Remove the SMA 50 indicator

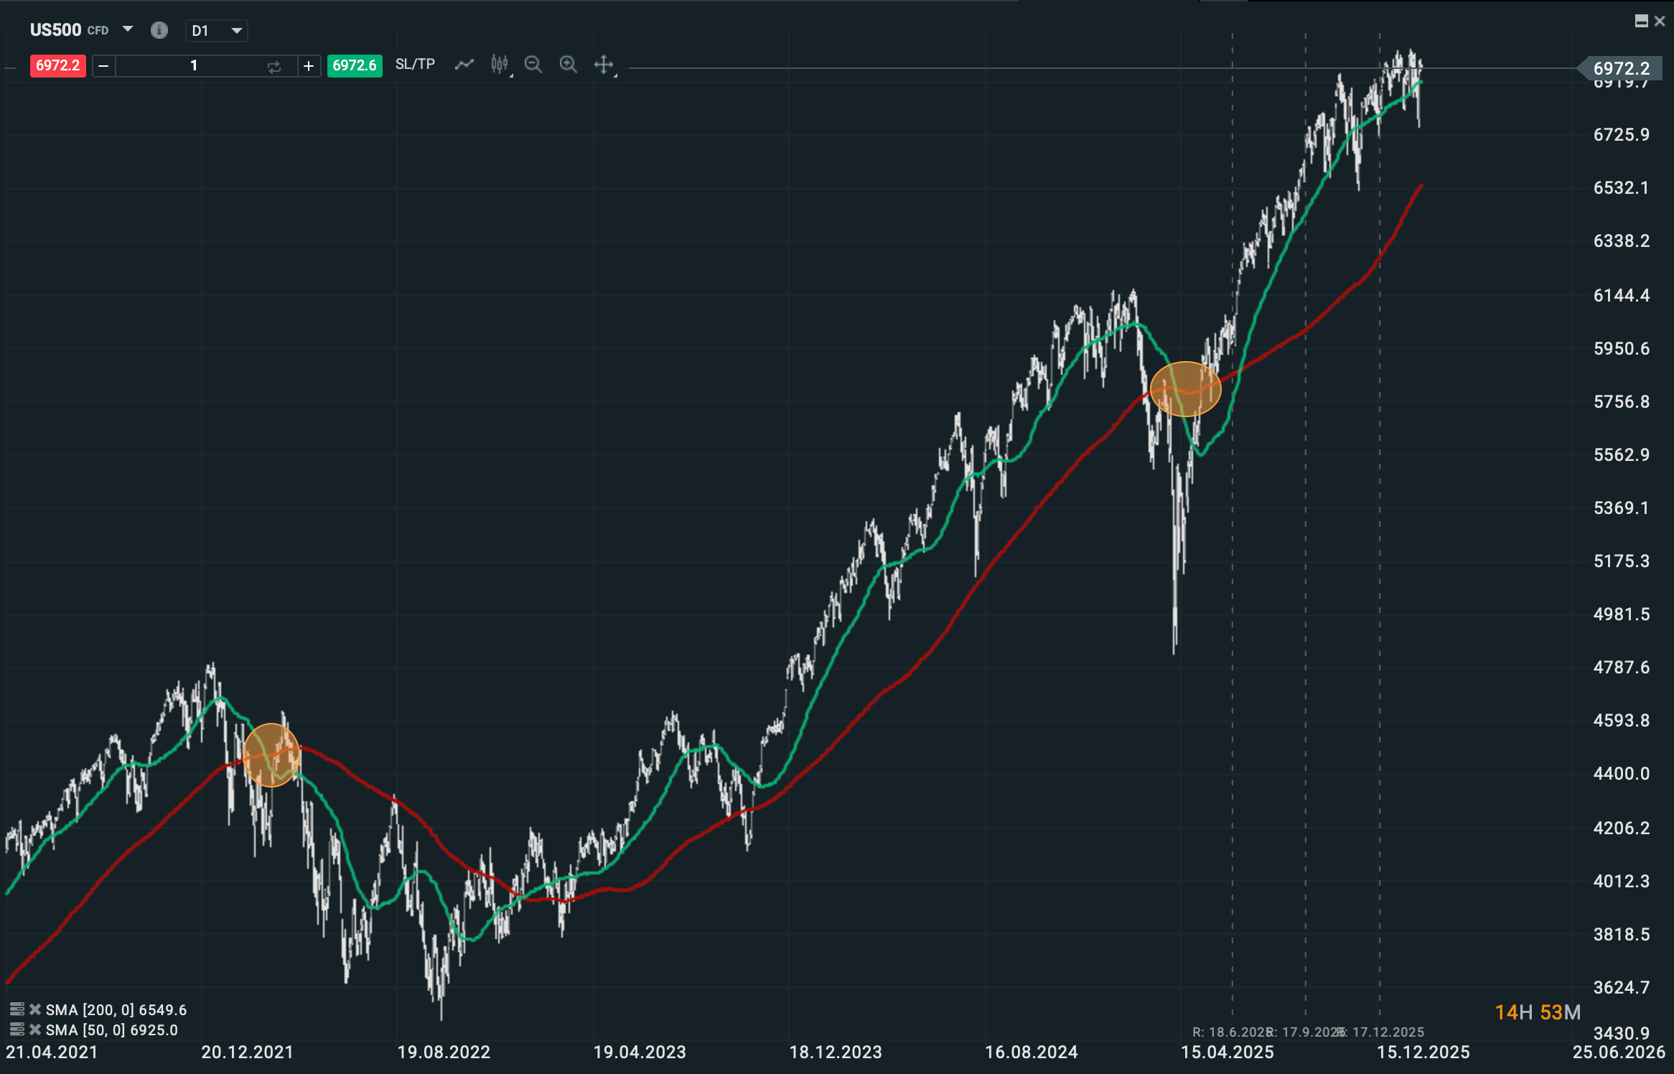(x=34, y=1029)
